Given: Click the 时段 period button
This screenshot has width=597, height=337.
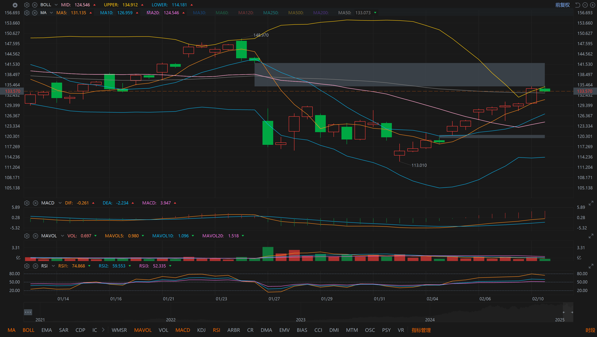Looking at the screenshot, I should click(590, 330).
